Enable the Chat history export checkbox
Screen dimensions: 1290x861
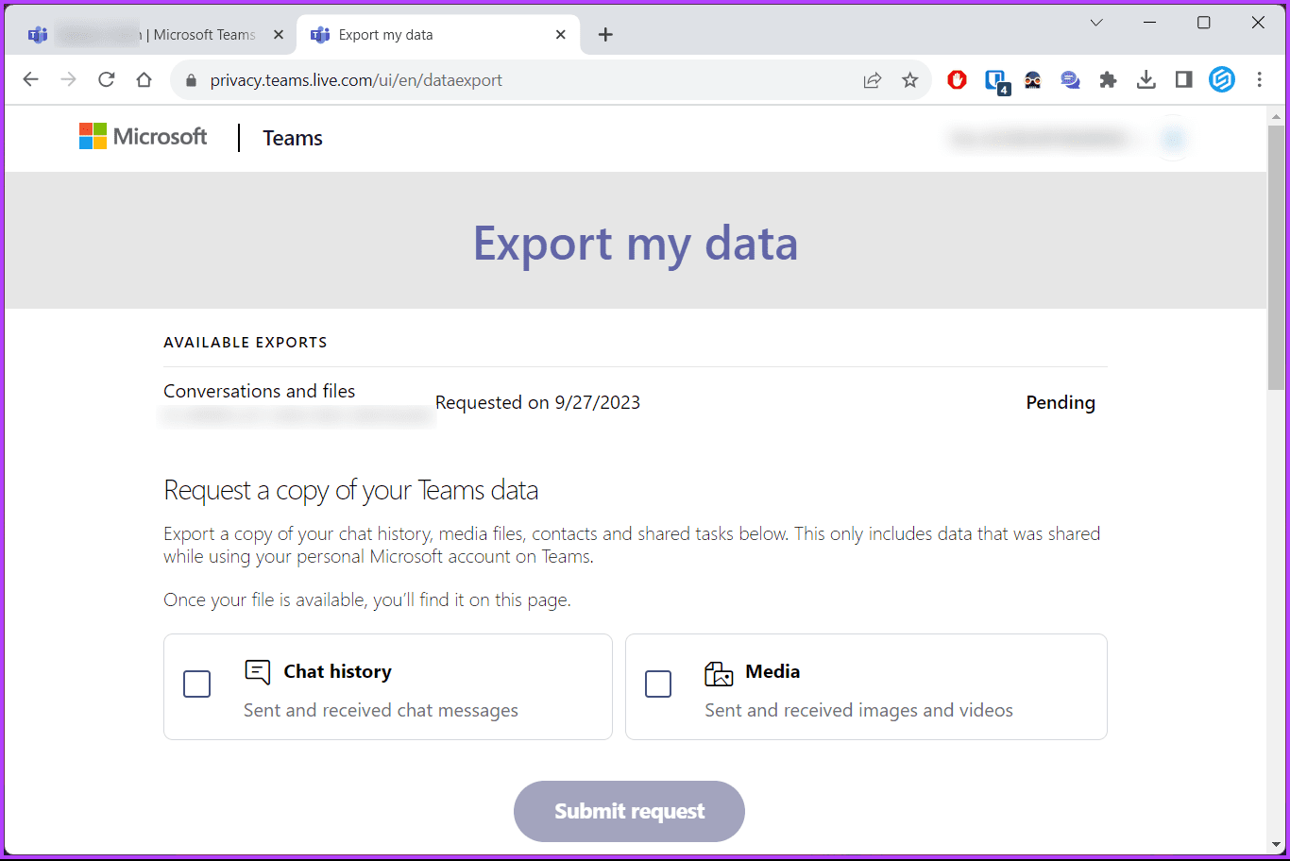click(x=197, y=684)
